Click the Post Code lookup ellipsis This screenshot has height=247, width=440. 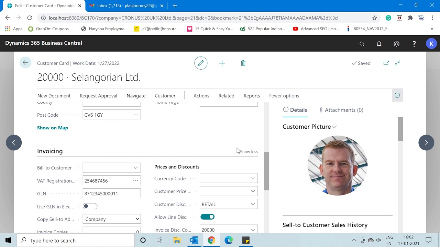[x=136, y=115]
